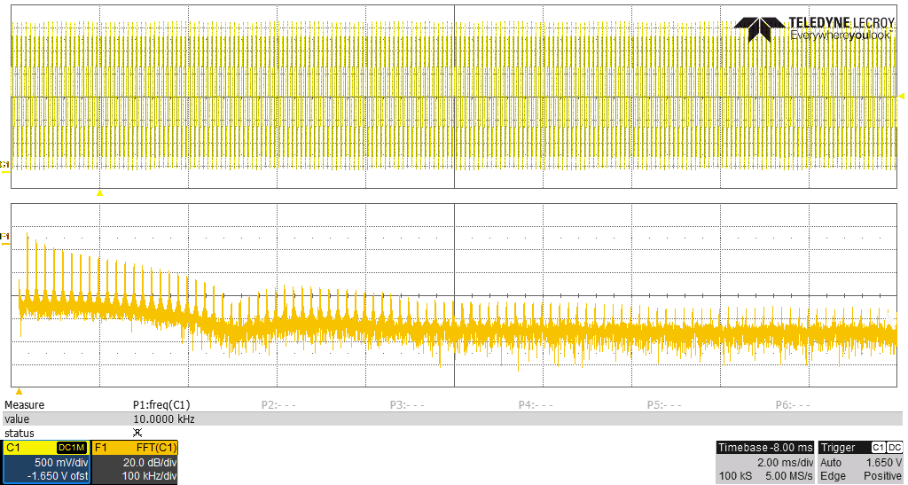908x485 pixels.
Task: Select the empty P2 measurement slot
Action: tap(278, 405)
